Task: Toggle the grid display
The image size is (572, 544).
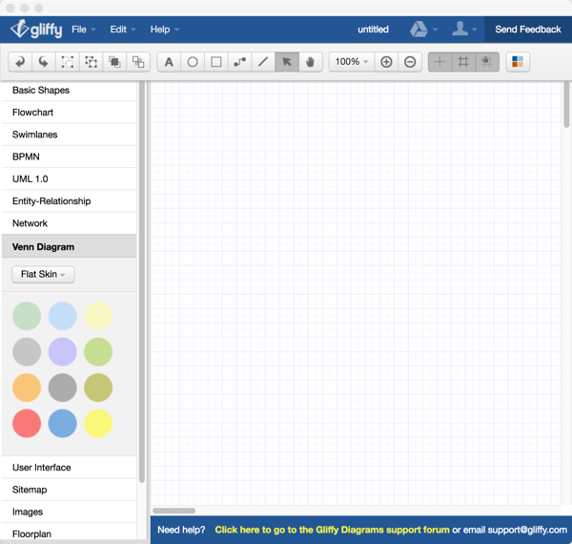Action: pyautogui.click(x=463, y=62)
